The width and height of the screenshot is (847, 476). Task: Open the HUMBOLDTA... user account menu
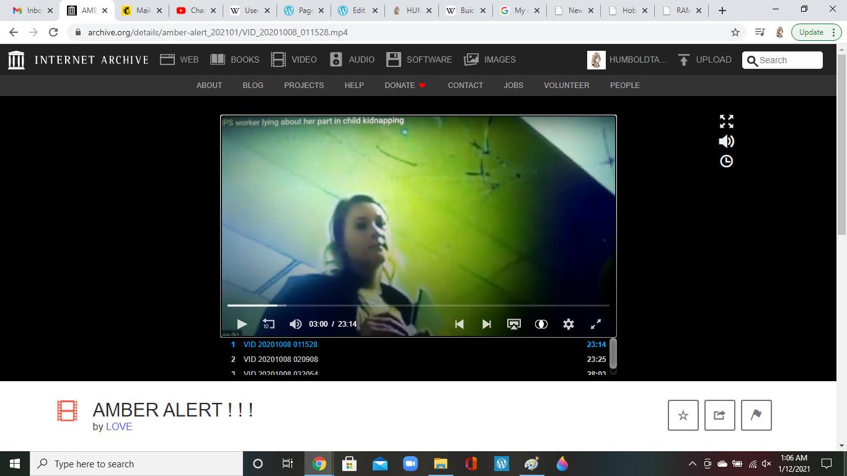(x=627, y=59)
